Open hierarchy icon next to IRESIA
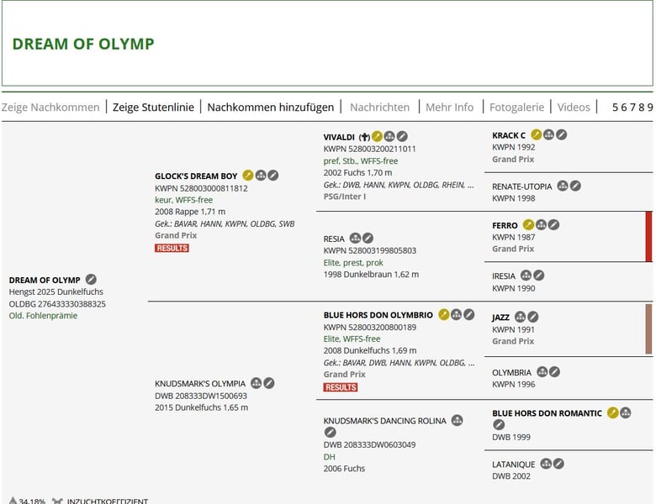 [x=526, y=276]
